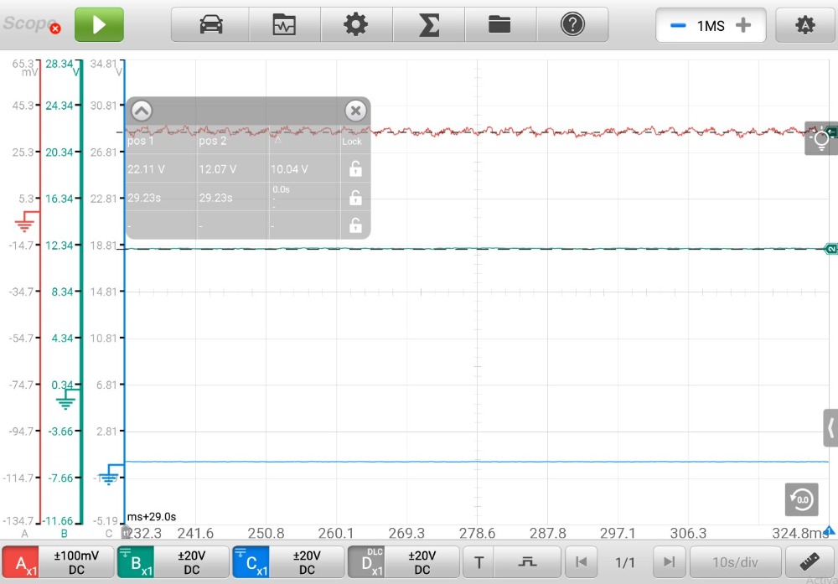Toggle the lock for the third row
838x584 pixels.
pyautogui.click(x=355, y=225)
